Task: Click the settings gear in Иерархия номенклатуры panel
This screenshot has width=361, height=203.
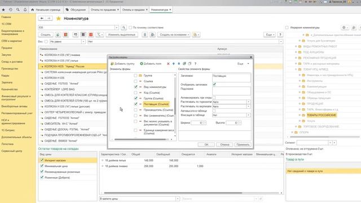Action: pos(345,28)
